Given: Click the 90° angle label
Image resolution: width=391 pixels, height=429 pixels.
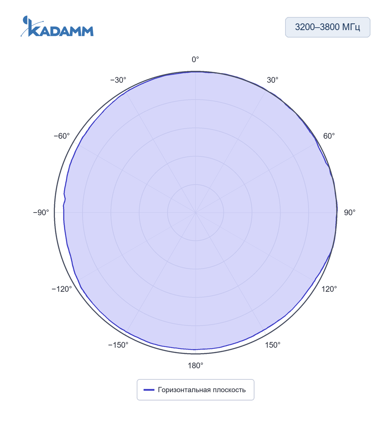Looking at the screenshot, I should click(350, 213).
